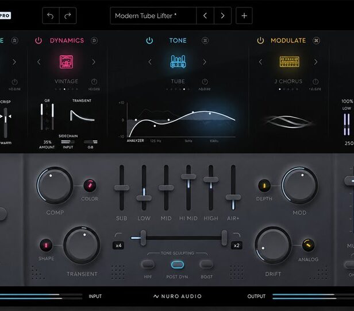
Task: Click the Drift knob
Action: tap(273, 245)
